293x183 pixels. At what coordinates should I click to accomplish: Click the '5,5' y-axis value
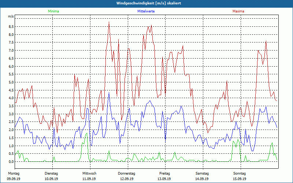[x=11, y=74]
